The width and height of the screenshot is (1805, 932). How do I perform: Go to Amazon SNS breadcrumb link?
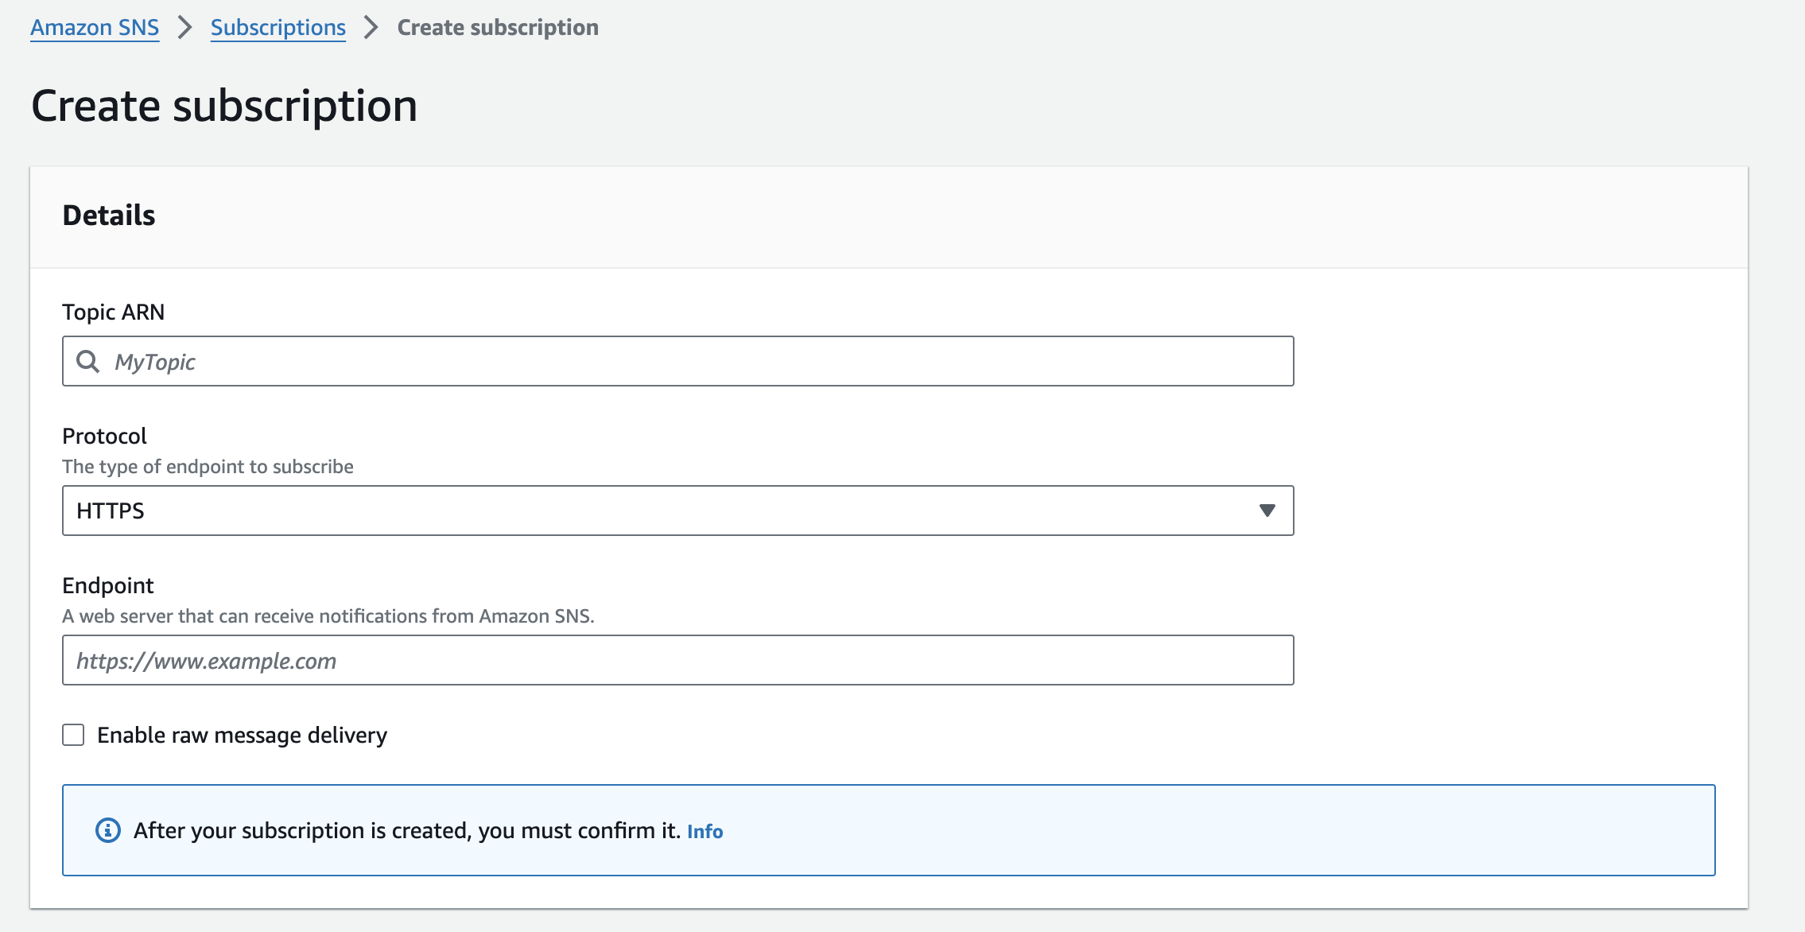(x=95, y=28)
